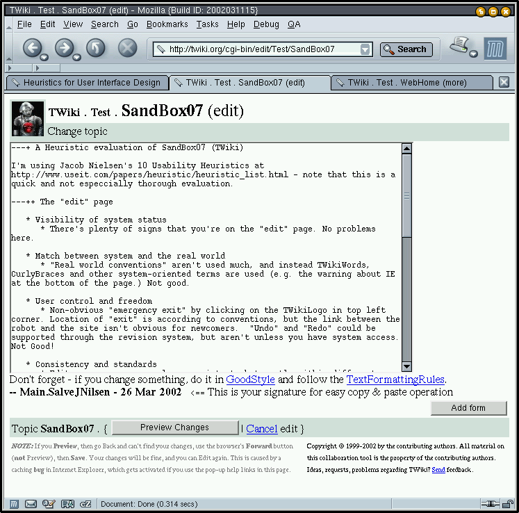
Task: Click the text area vertical scrollbar thumb
Action: pyautogui.click(x=406, y=195)
